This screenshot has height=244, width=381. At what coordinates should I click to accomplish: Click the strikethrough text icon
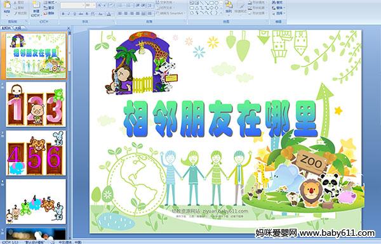pyautogui.click(x=81, y=14)
